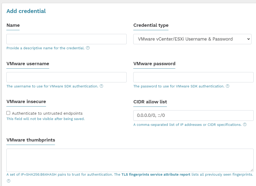256x186 pixels.
Task: Open help icon beside credential name hint
Action: tap(88, 48)
